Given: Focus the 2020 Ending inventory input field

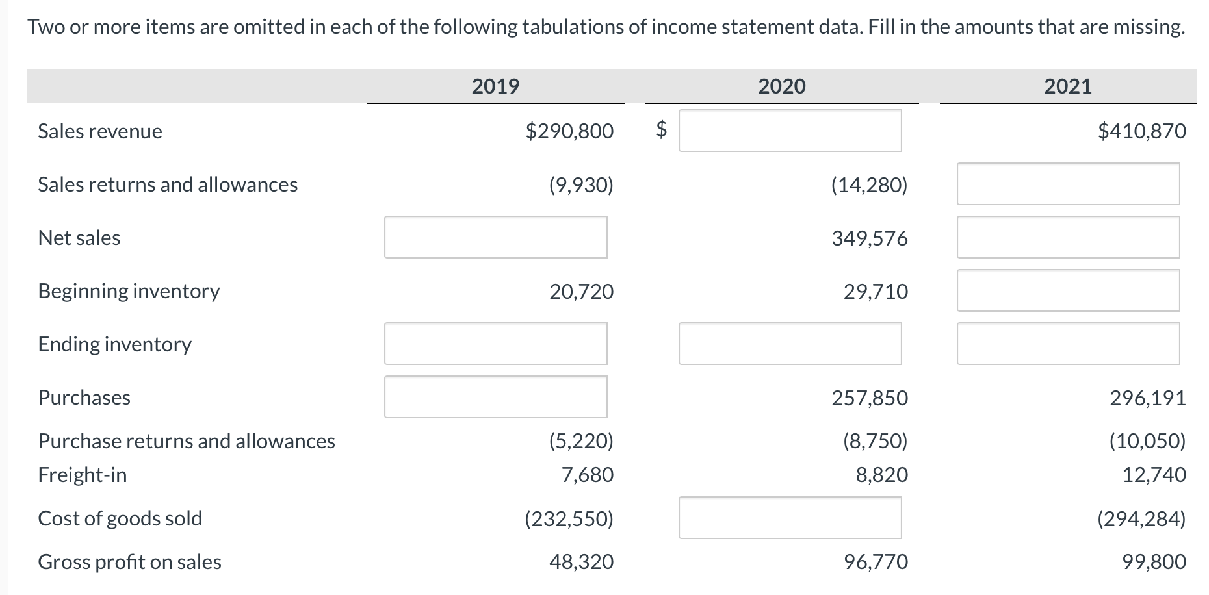Looking at the screenshot, I should tap(790, 344).
